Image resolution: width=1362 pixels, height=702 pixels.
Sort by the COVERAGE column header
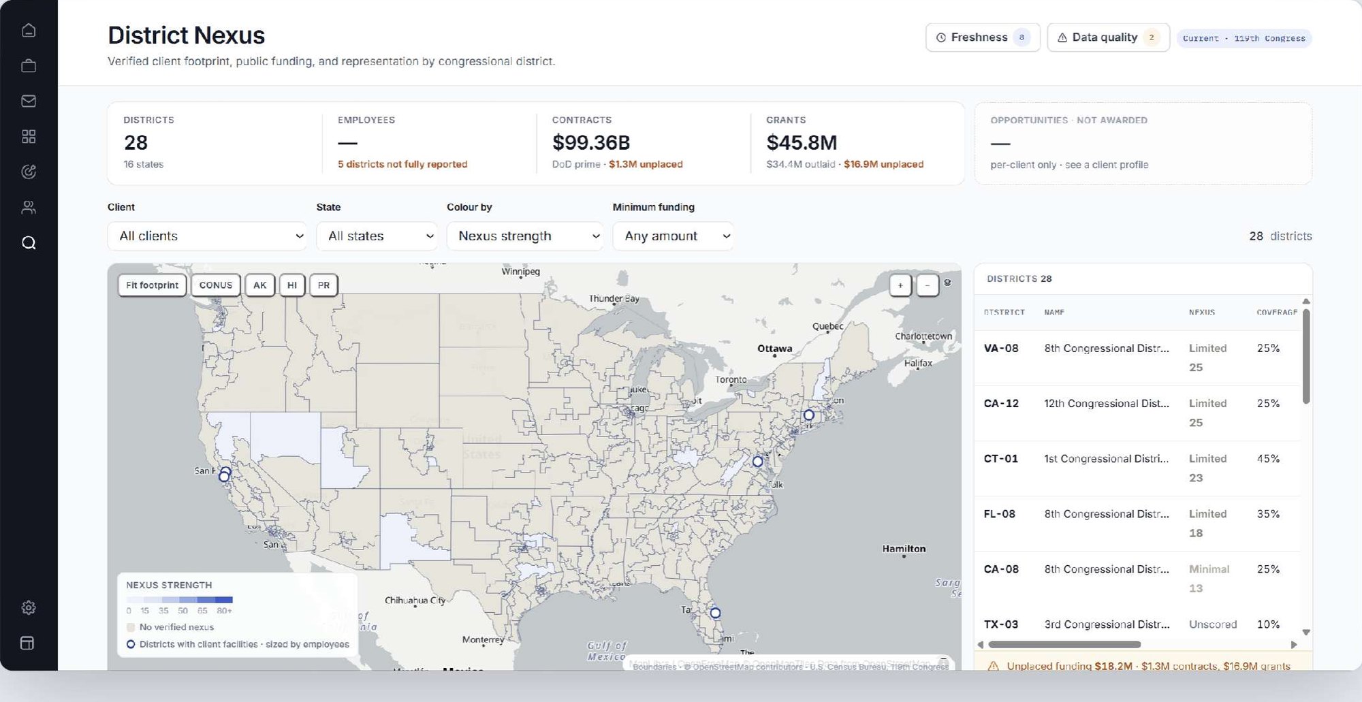pyautogui.click(x=1277, y=313)
